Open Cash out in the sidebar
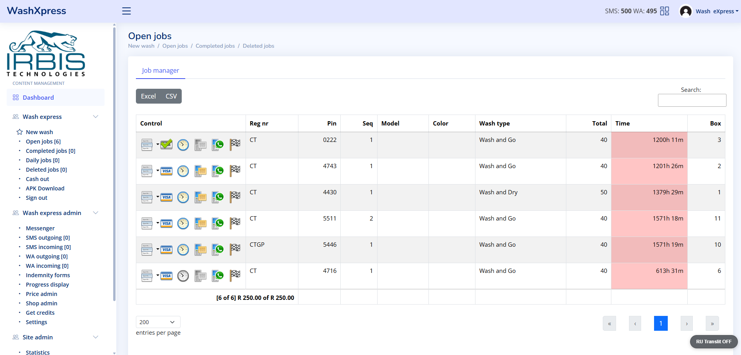This screenshot has width=741, height=355. point(38,179)
